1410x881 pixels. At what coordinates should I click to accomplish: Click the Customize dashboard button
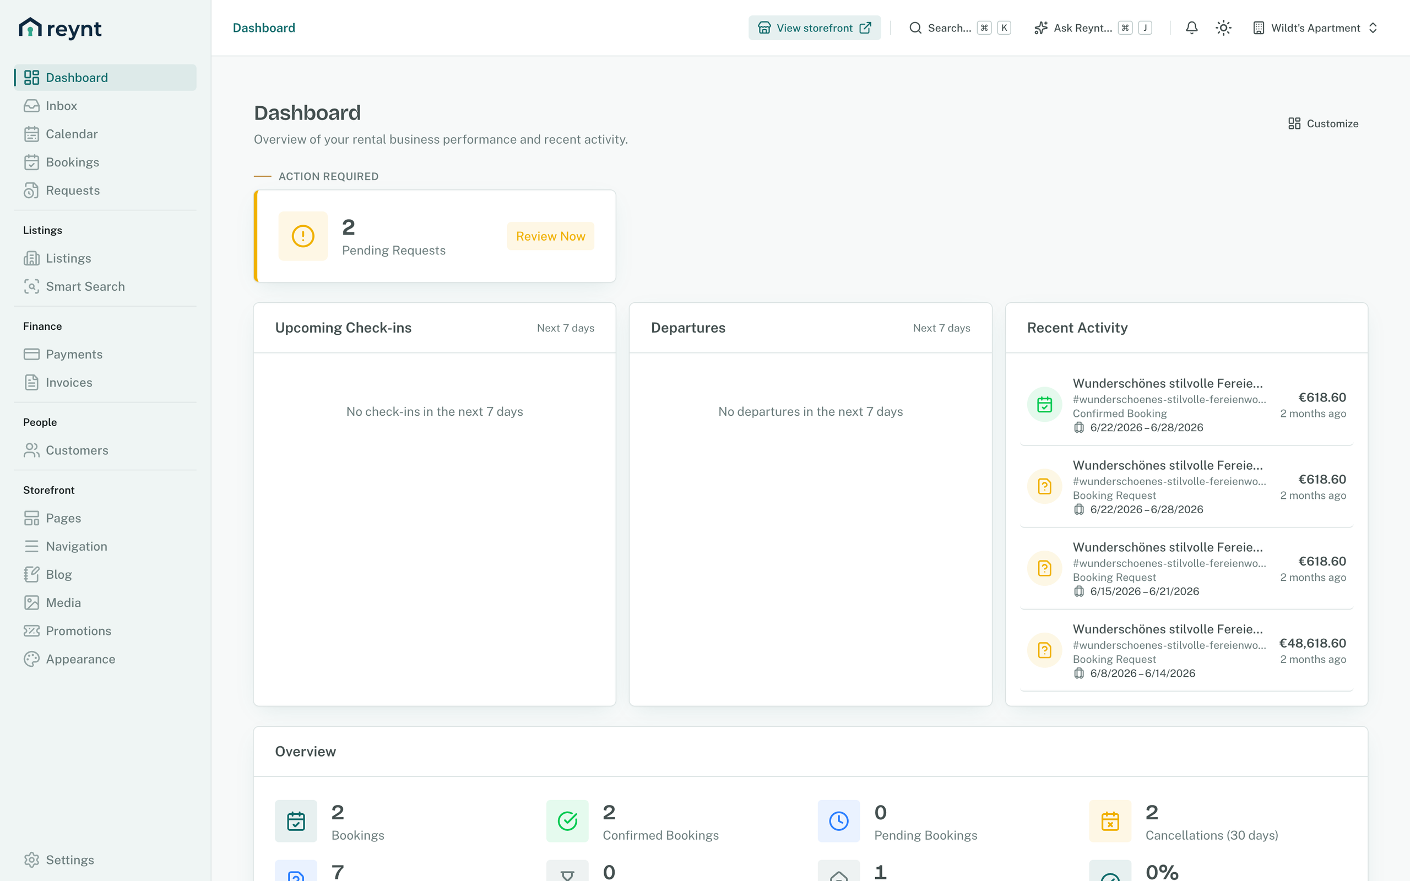pos(1323,123)
